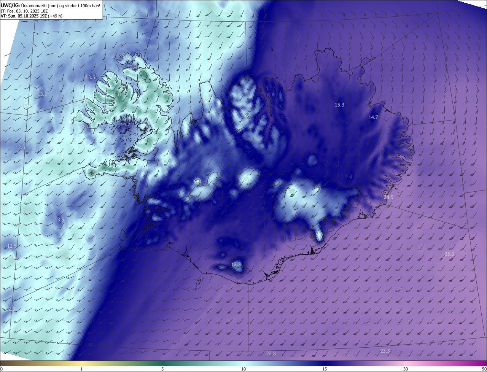Click the color scale tick label 5
The width and height of the screenshot is (487, 372).
(x=162, y=369)
